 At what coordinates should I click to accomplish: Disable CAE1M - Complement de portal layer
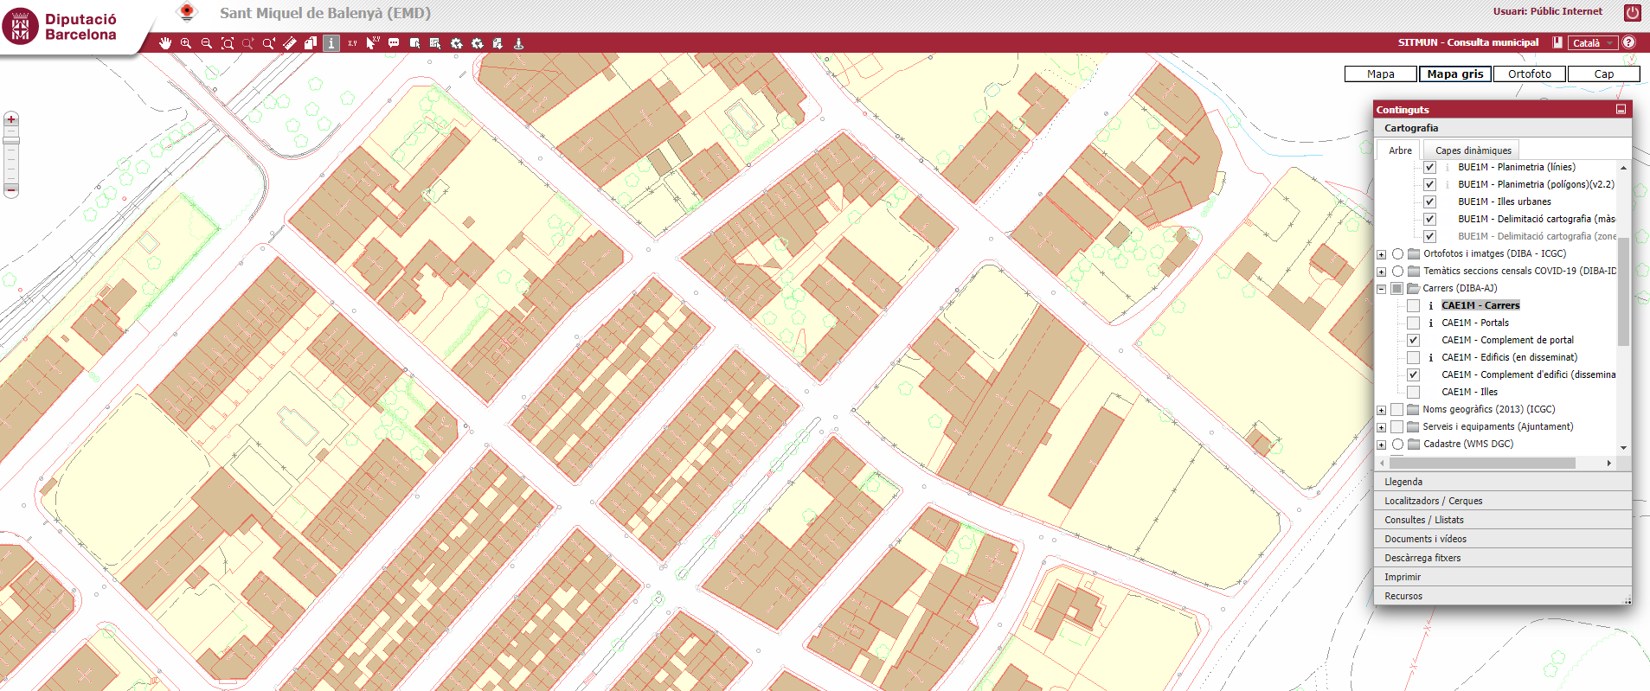pyautogui.click(x=1413, y=340)
